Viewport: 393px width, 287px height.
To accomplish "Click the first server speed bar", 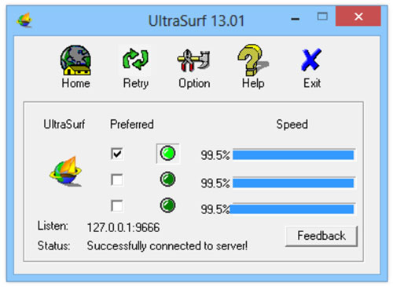I will coord(294,154).
